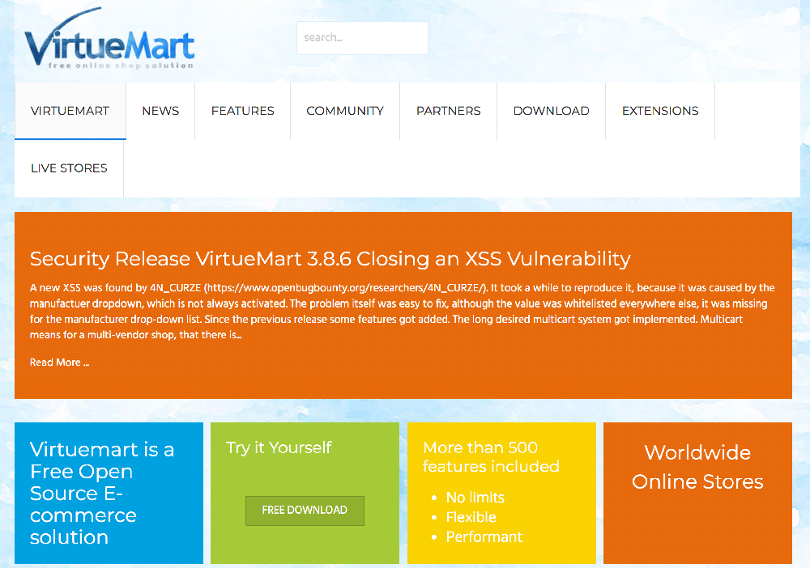The image size is (810, 568).
Task: Go to LIVE STORES menu item
Action: 69,168
